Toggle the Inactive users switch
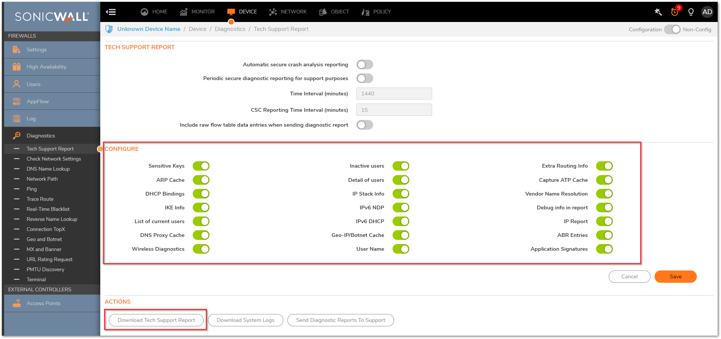Viewport: 721px width, 339px height. point(401,166)
